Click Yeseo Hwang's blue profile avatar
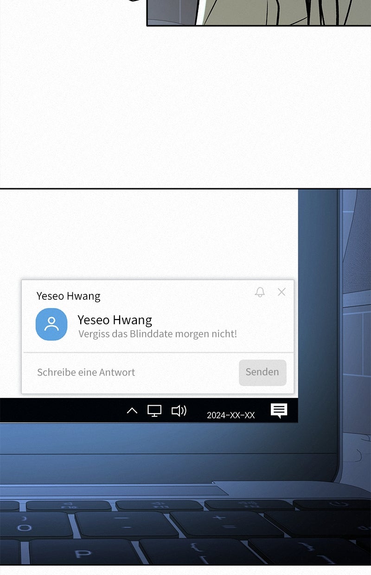 click(x=51, y=324)
